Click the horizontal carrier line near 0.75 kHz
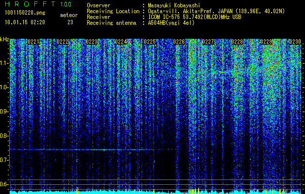Viewport: 305px width, 194px height. click(x=96, y=149)
